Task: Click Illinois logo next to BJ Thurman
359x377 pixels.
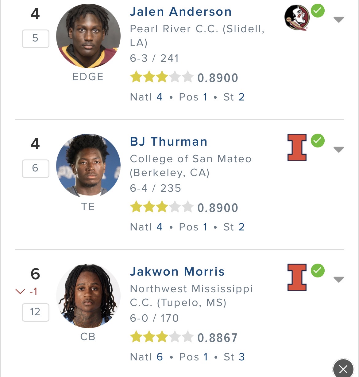Action: (x=297, y=147)
